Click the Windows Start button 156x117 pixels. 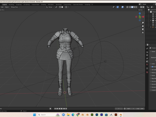(x=34, y=115)
